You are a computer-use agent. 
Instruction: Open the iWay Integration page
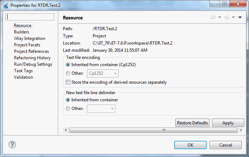coord(29,38)
